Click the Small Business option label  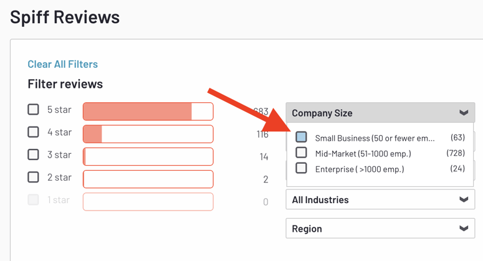[375, 138]
